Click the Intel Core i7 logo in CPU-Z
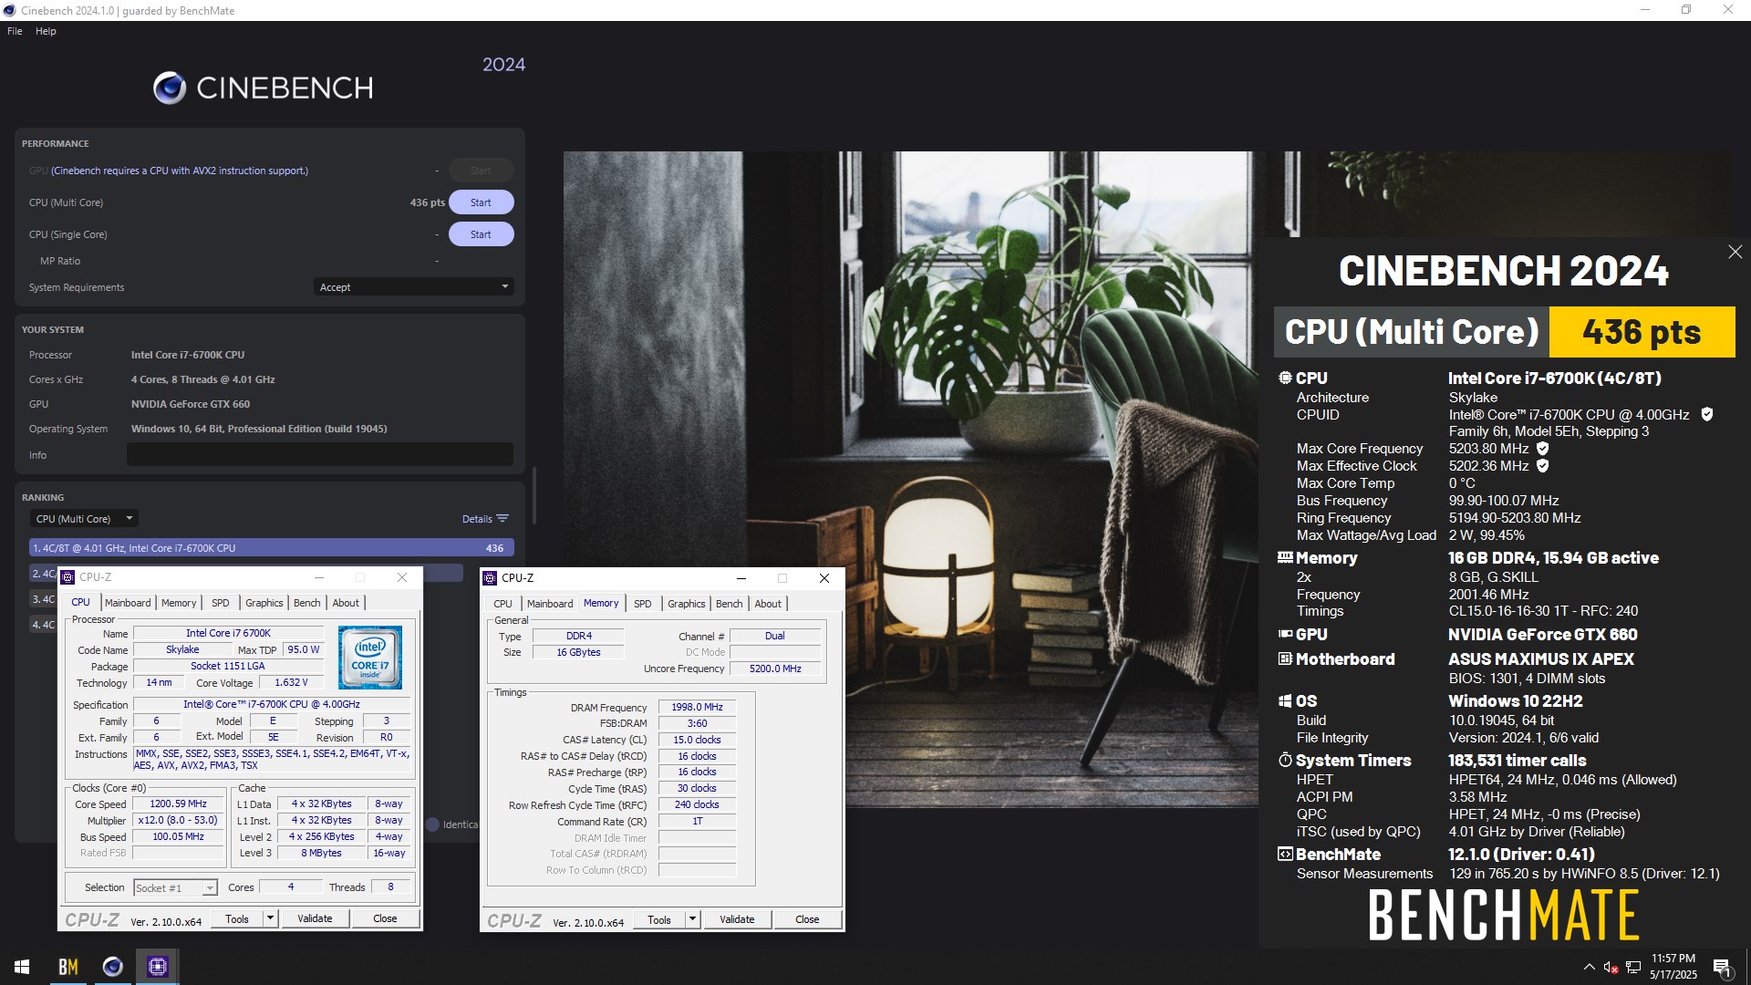Image resolution: width=1751 pixels, height=985 pixels. [370, 658]
